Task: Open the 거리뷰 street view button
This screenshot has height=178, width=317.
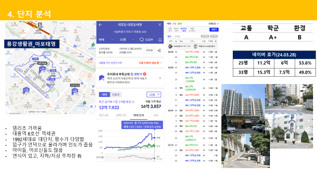Action: [149, 50]
